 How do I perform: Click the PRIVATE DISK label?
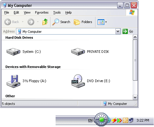[x=98, y=52]
